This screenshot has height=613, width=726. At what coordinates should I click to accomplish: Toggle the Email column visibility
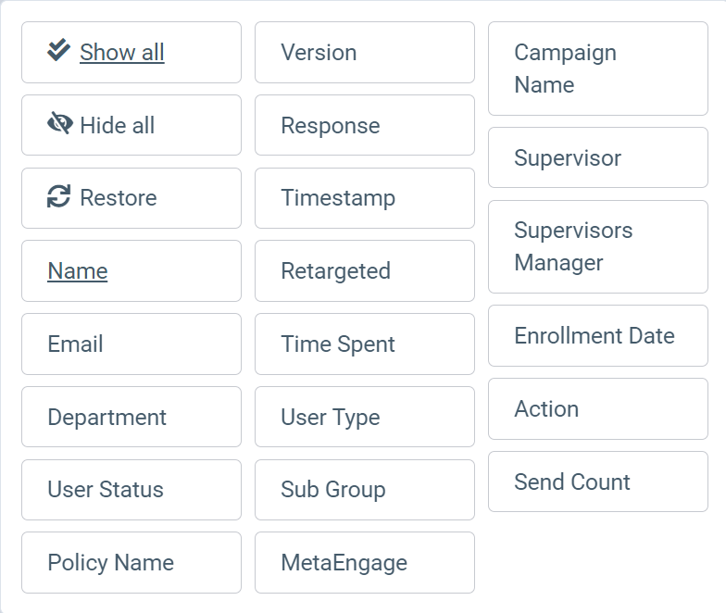click(131, 344)
